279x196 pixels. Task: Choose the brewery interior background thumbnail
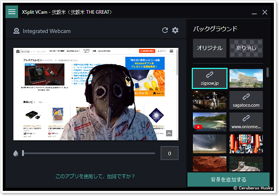coord(209,100)
